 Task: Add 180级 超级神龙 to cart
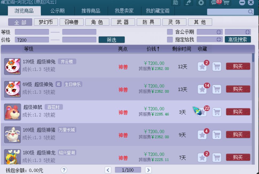[217, 158]
